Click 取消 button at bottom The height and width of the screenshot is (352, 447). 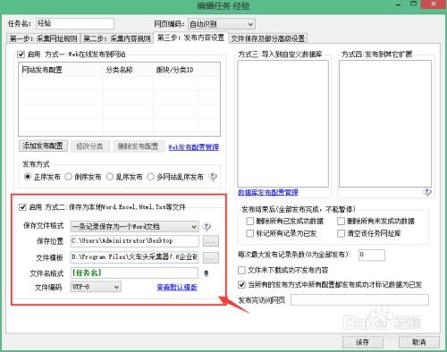pyautogui.click(x=419, y=342)
